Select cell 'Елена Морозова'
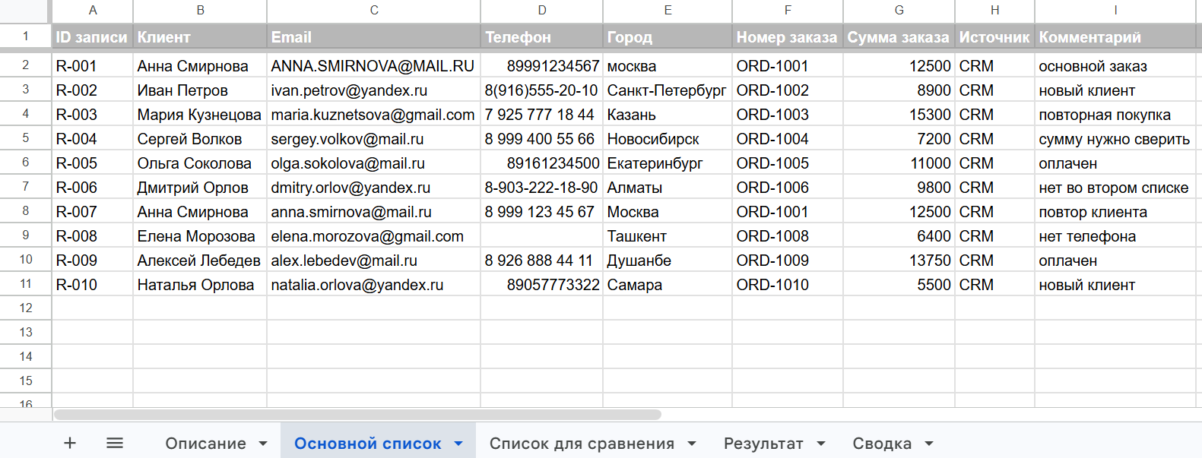This screenshot has width=1202, height=458. tap(200, 236)
